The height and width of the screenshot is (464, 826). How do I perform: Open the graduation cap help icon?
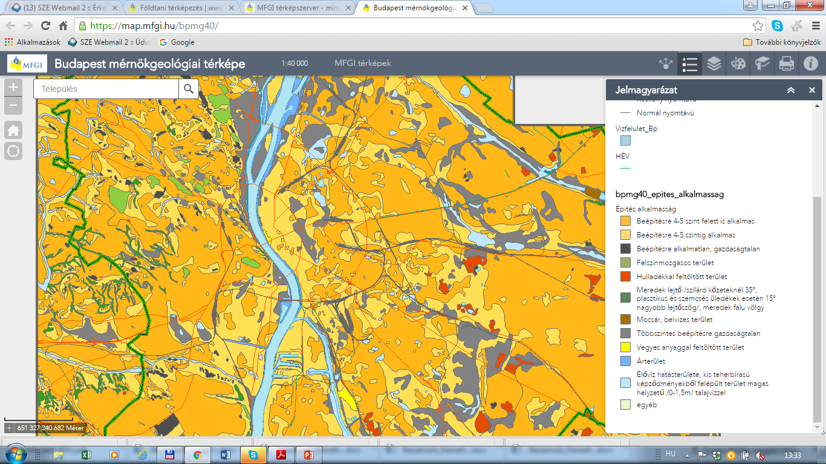(x=763, y=63)
